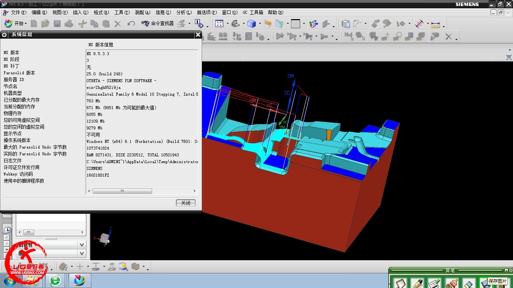Screen dimensions: 513x288
Task: Click the system info horizontal scrollbar thumb
Action: point(122,191)
